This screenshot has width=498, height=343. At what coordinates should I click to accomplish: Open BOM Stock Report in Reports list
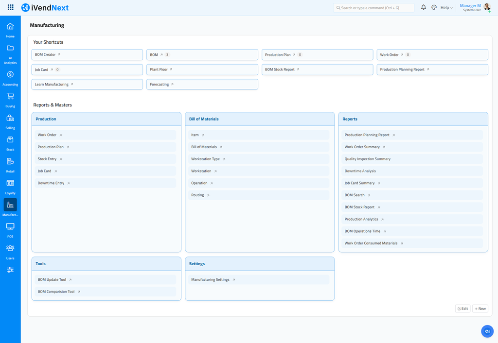pos(412,207)
